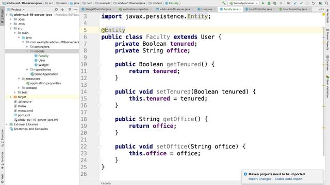Screen dimensions: 330x185
Task: Collapse the src folder arrow
Action: 11,28
